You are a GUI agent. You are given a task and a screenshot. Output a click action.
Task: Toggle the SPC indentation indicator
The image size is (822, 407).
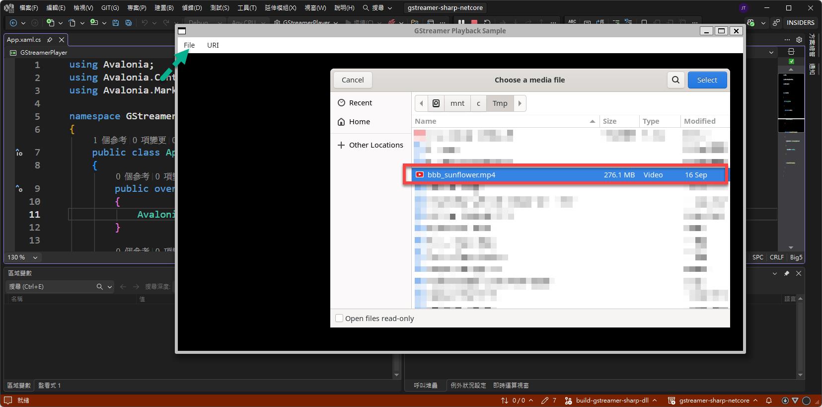tap(757, 257)
